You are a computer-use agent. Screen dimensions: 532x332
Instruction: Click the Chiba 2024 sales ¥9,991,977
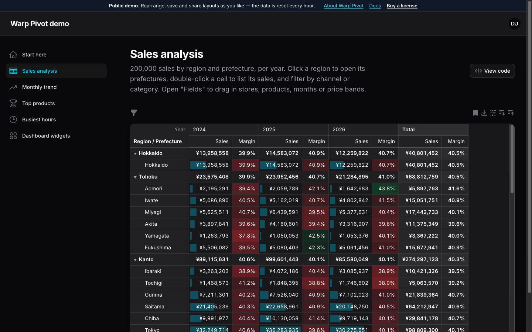(x=211, y=318)
